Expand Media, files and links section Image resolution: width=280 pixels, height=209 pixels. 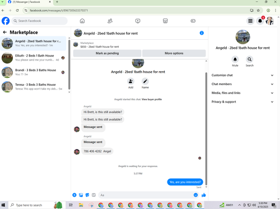[x=242, y=93]
